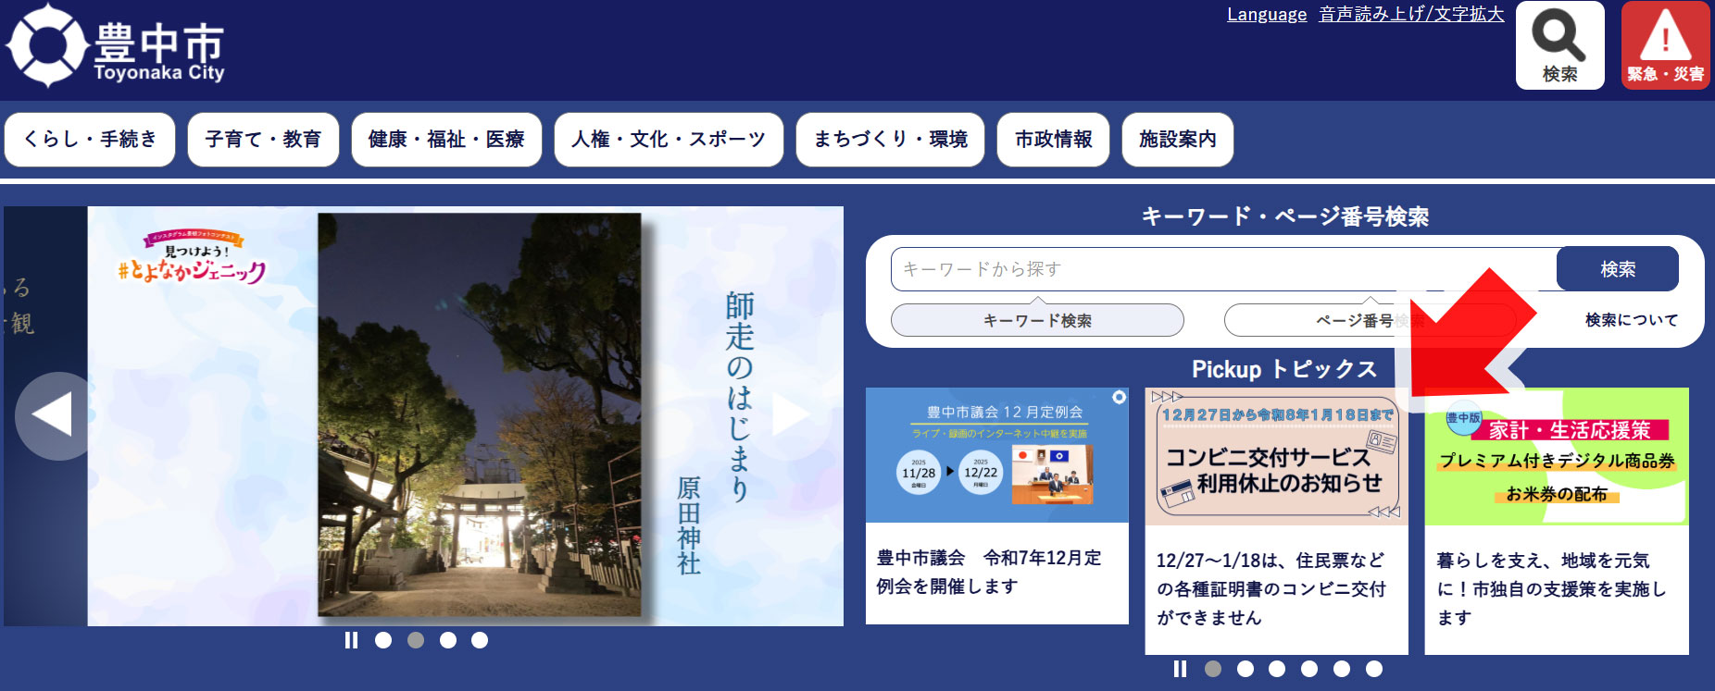Jump to third Pickup carousel dot
The image size is (1715, 691).
tap(1277, 669)
